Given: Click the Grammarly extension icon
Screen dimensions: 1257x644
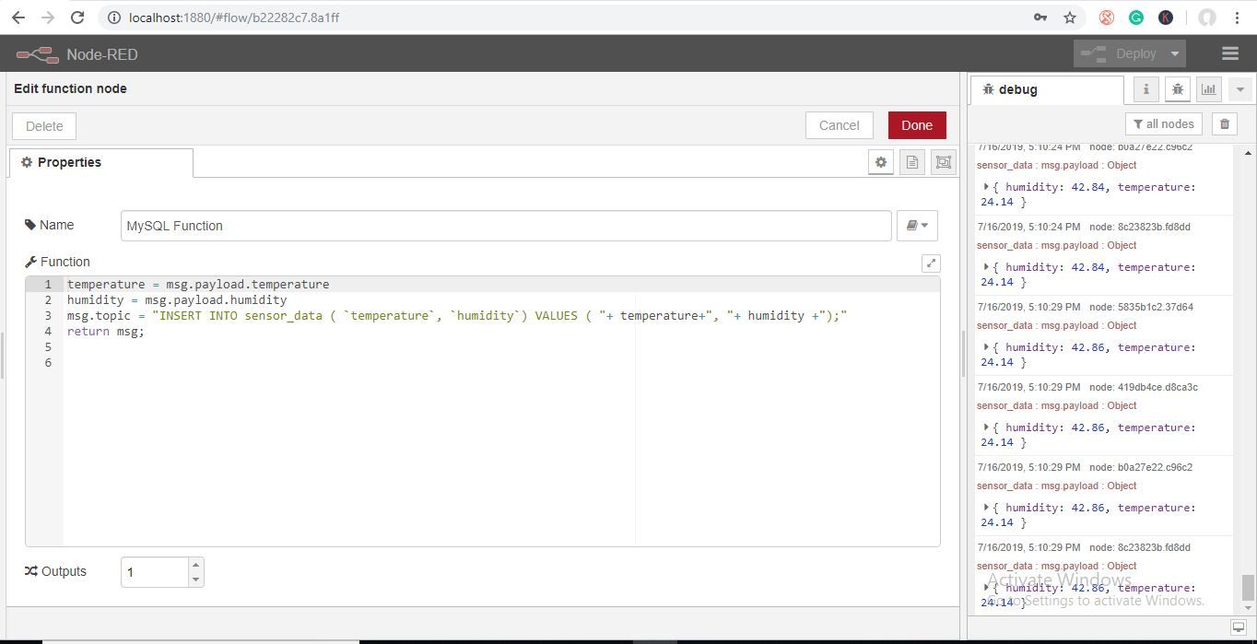Looking at the screenshot, I should pos(1136,18).
